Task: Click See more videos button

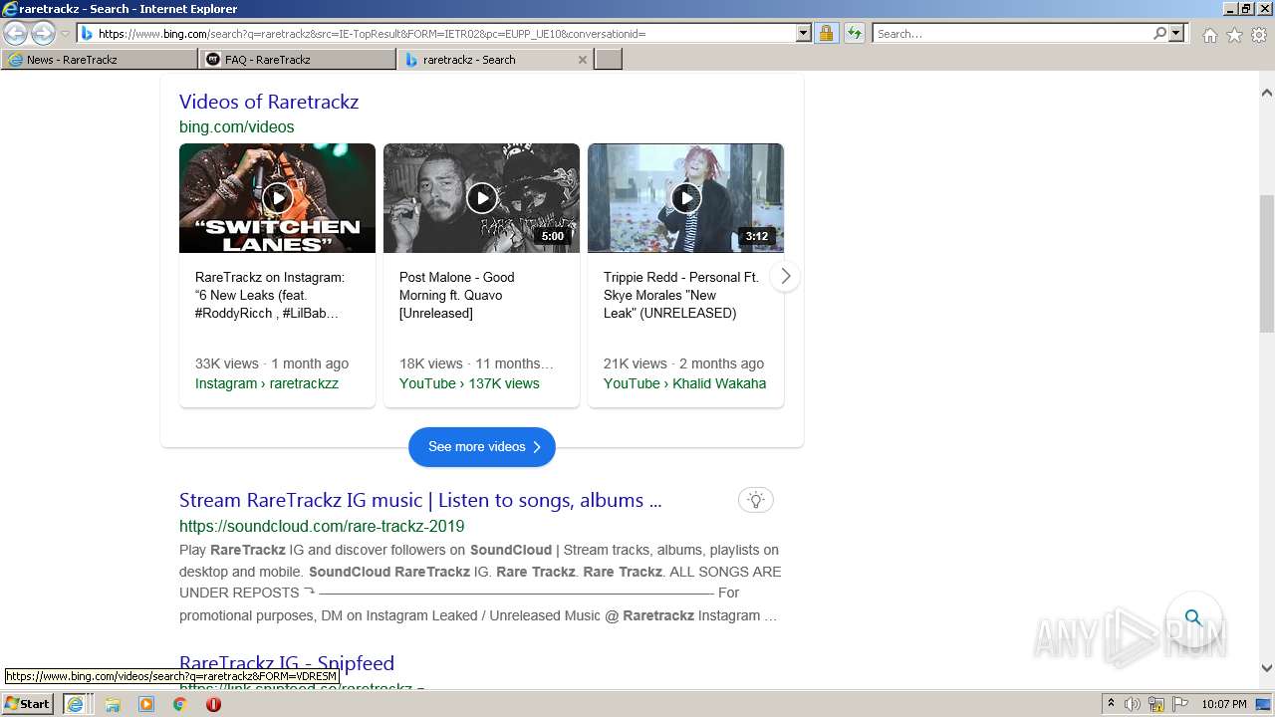Action: pyautogui.click(x=482, y=447)
